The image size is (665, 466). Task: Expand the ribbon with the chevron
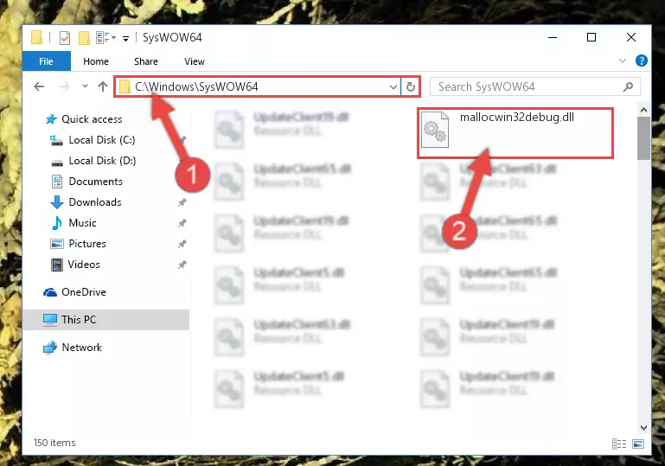point(622,61)
